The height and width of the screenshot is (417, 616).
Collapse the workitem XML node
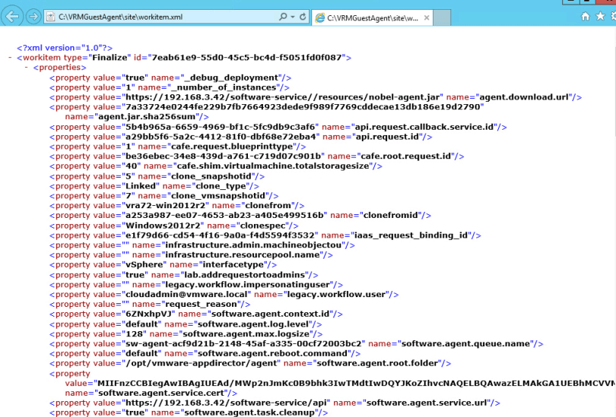tap(9, 57)
